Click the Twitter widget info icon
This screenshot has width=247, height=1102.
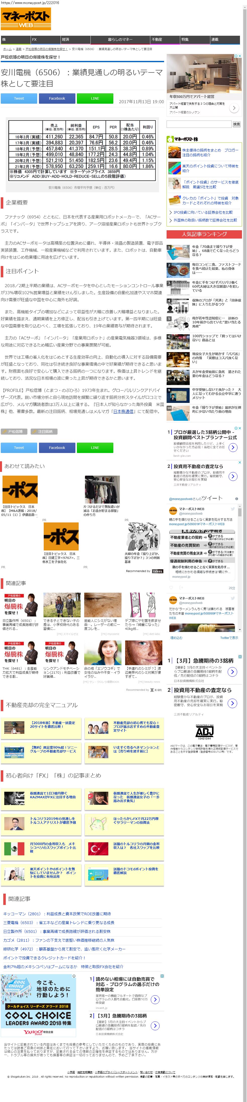coord(237,499)
